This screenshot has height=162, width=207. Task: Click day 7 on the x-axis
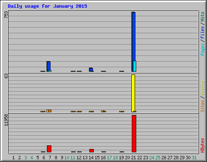pos(50,158)
